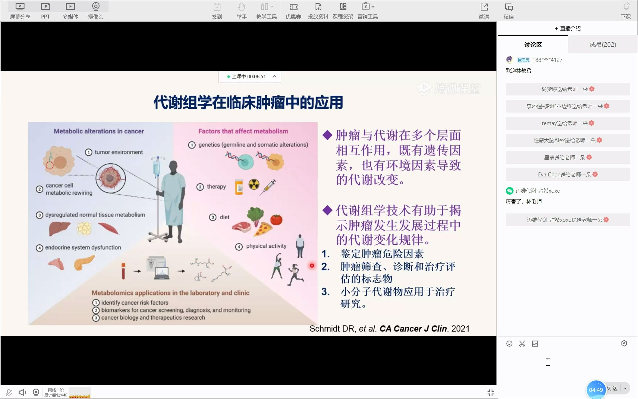Open the send options dropdown arrow

tap(625, 388)
